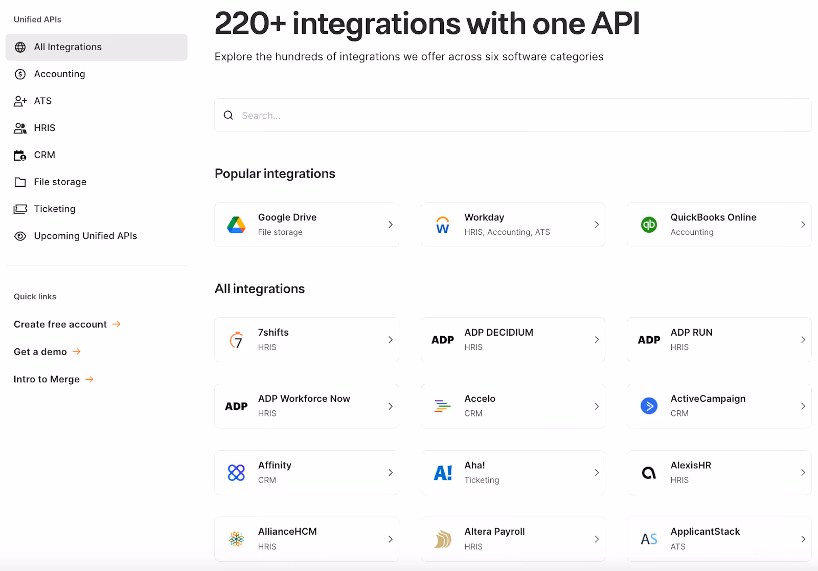The image size is (818, 571).
Task: Follow the Create free account link
Action: click(67, 324)
